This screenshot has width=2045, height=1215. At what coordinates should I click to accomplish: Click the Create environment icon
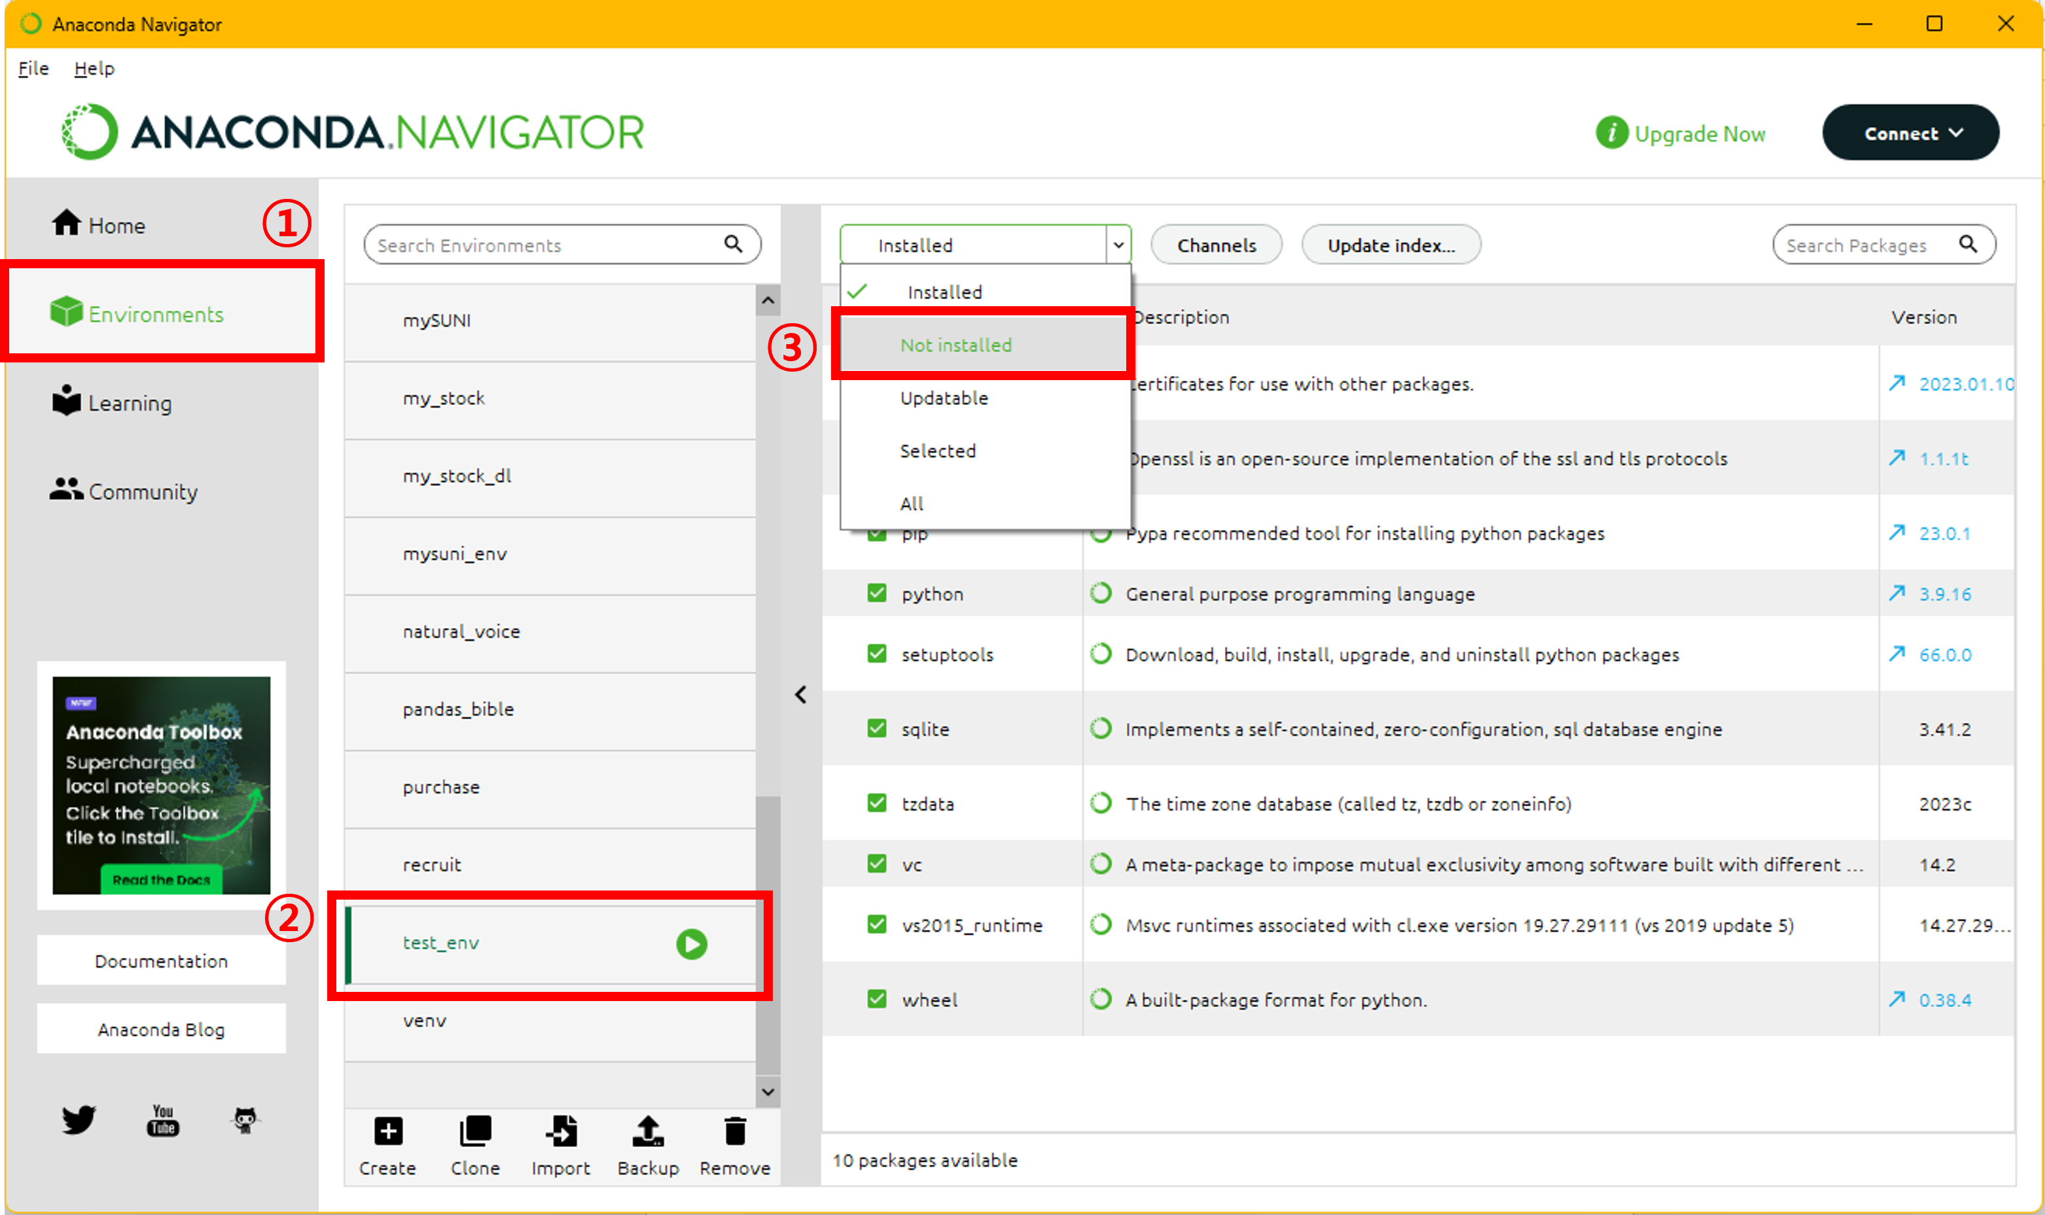pos(388,1131)
